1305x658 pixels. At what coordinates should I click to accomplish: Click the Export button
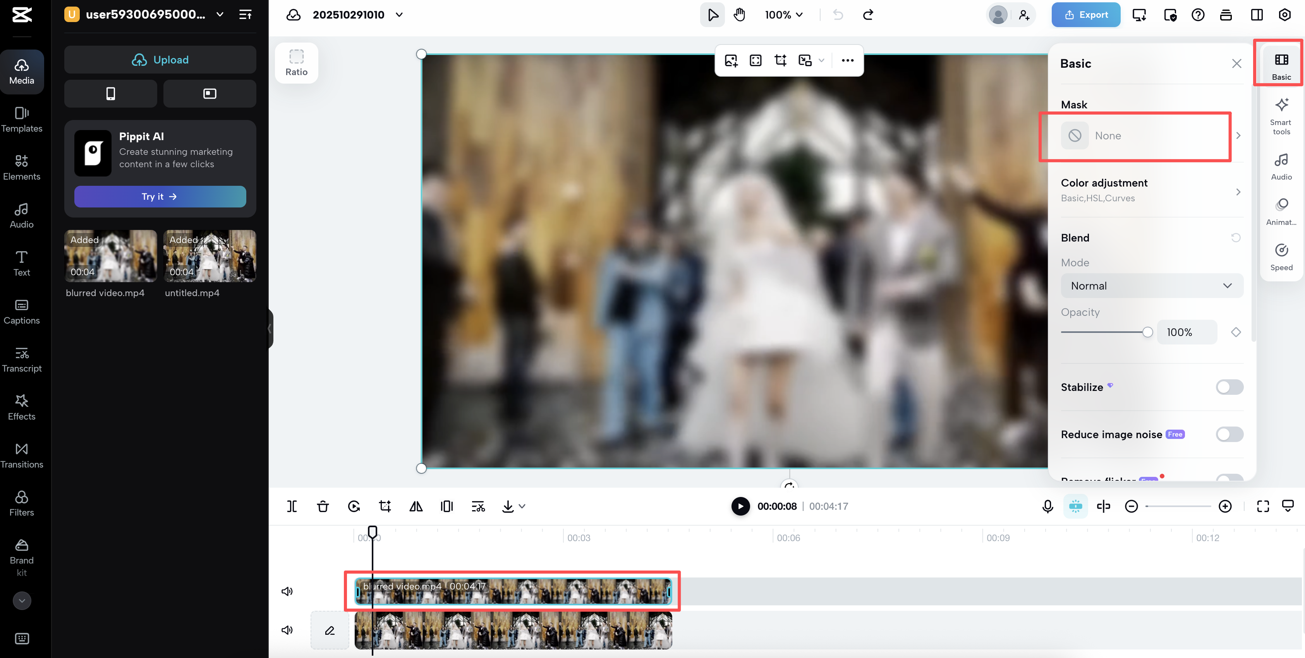coord(1086,15)
